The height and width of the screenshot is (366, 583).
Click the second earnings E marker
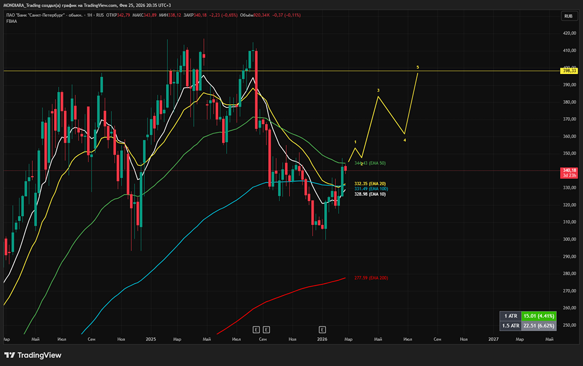coord(266,330)
